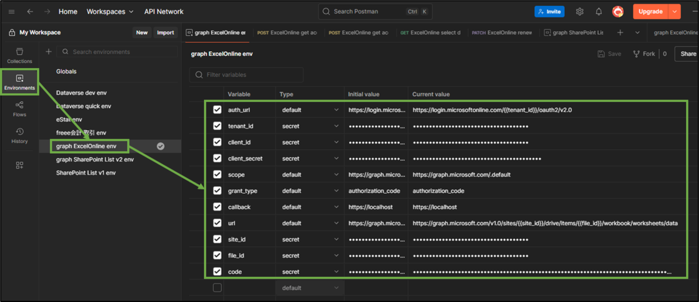
Task: Open the tab overflow chevron
Action: click(637, 33)
